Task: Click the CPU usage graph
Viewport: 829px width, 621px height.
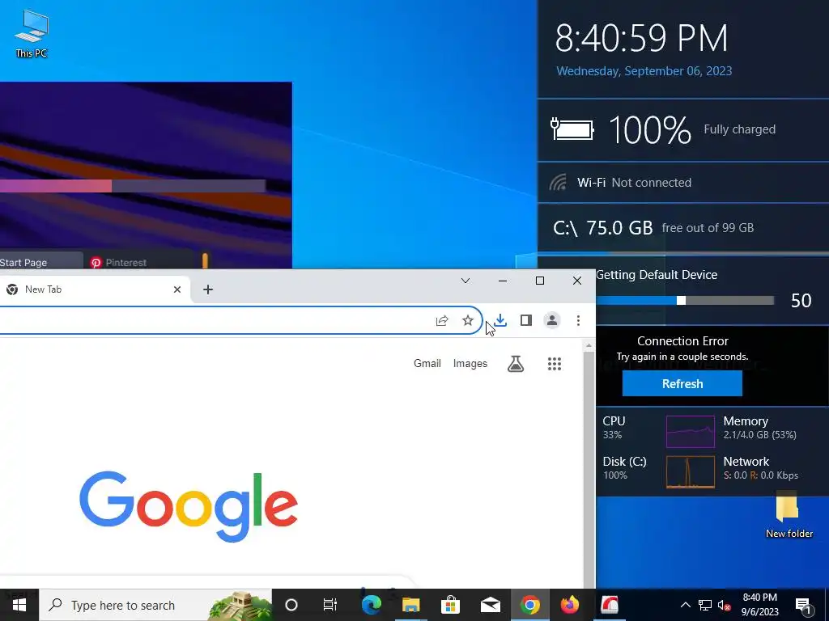Action: point(690,432)
